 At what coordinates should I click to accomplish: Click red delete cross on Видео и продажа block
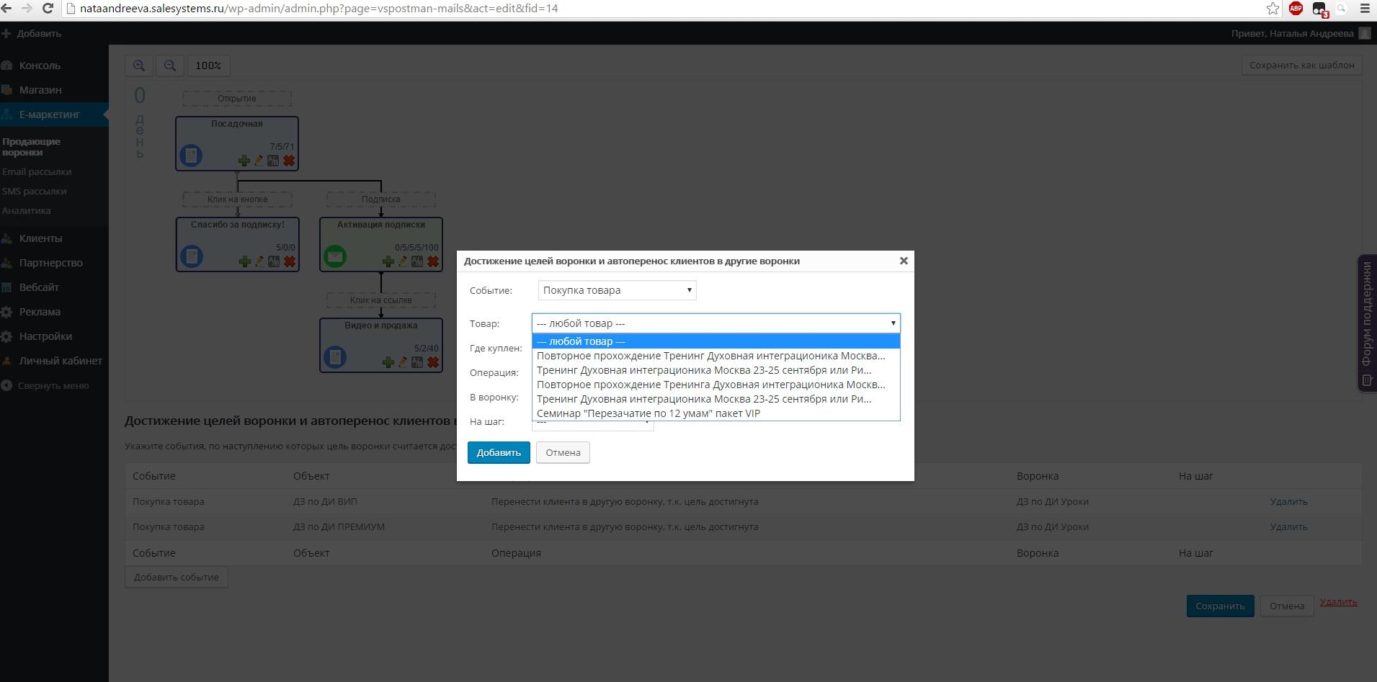pos(432,362)
